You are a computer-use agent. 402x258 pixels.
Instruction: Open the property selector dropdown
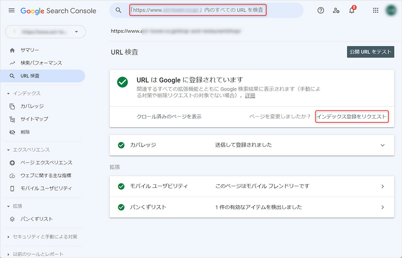tap(45, 32)
